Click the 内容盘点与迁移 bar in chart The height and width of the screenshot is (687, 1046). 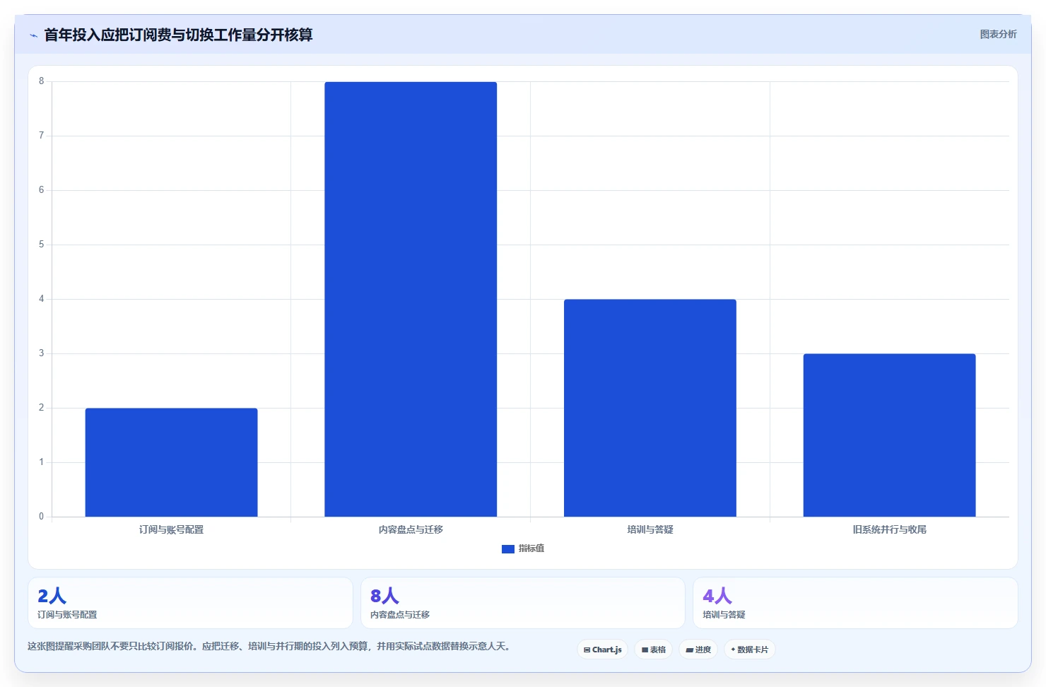pyautogui.click(x=411, y=299)
